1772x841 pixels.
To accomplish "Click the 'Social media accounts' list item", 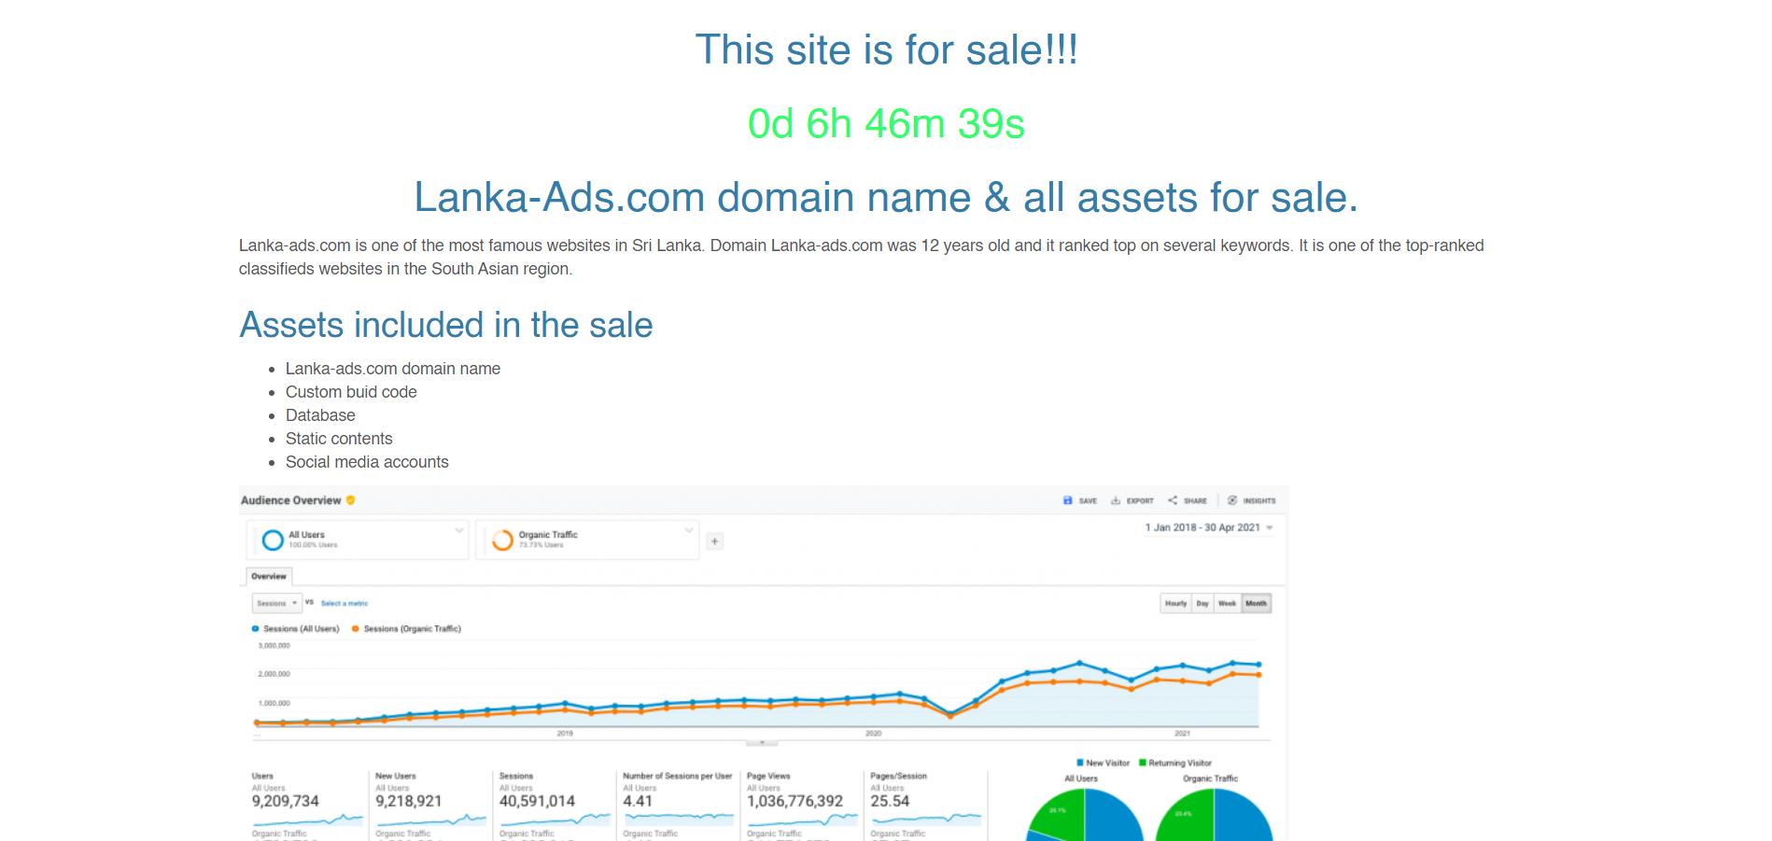I will [367, 462].
